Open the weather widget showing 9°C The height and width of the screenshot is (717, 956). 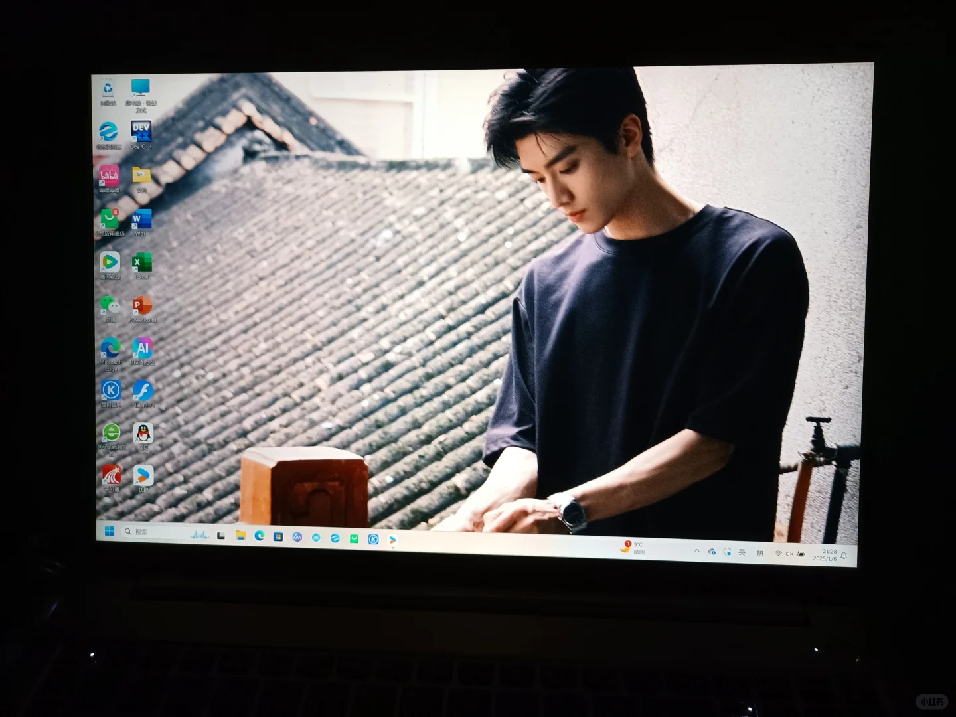click(x=633, y=548)
